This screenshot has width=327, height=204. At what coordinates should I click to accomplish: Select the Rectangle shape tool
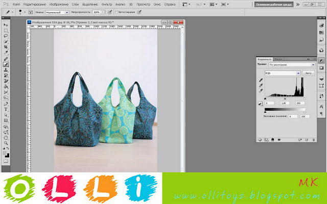click(6, 120)
